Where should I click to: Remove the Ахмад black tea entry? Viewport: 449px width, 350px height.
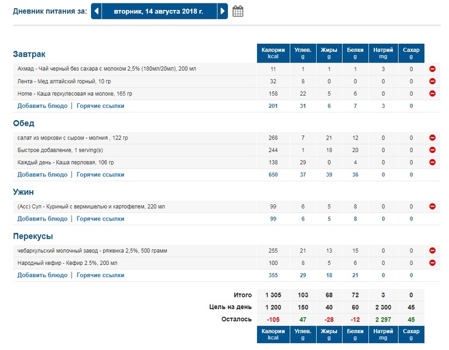coord(433,69)
